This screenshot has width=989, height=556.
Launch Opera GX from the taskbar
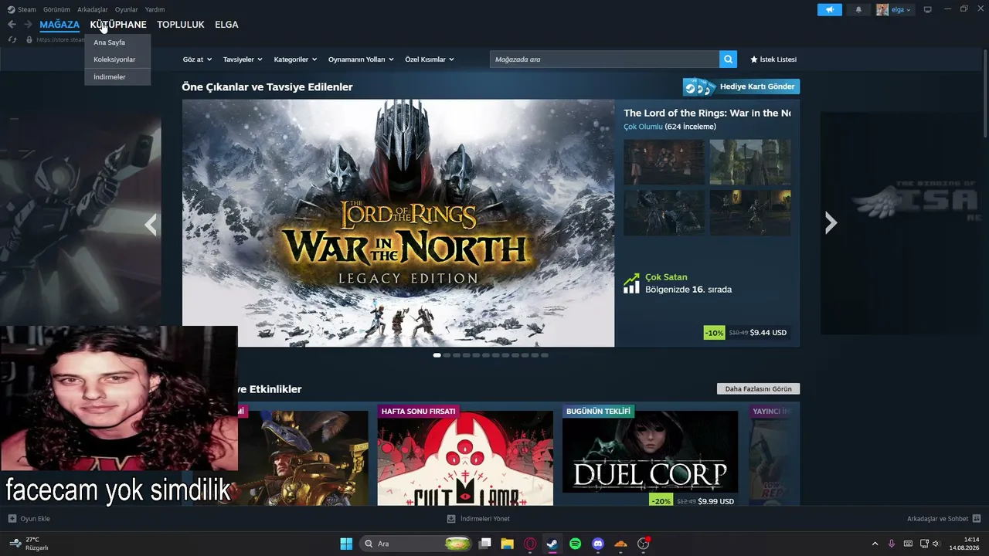pyautogui.click(x=530, y=544)
